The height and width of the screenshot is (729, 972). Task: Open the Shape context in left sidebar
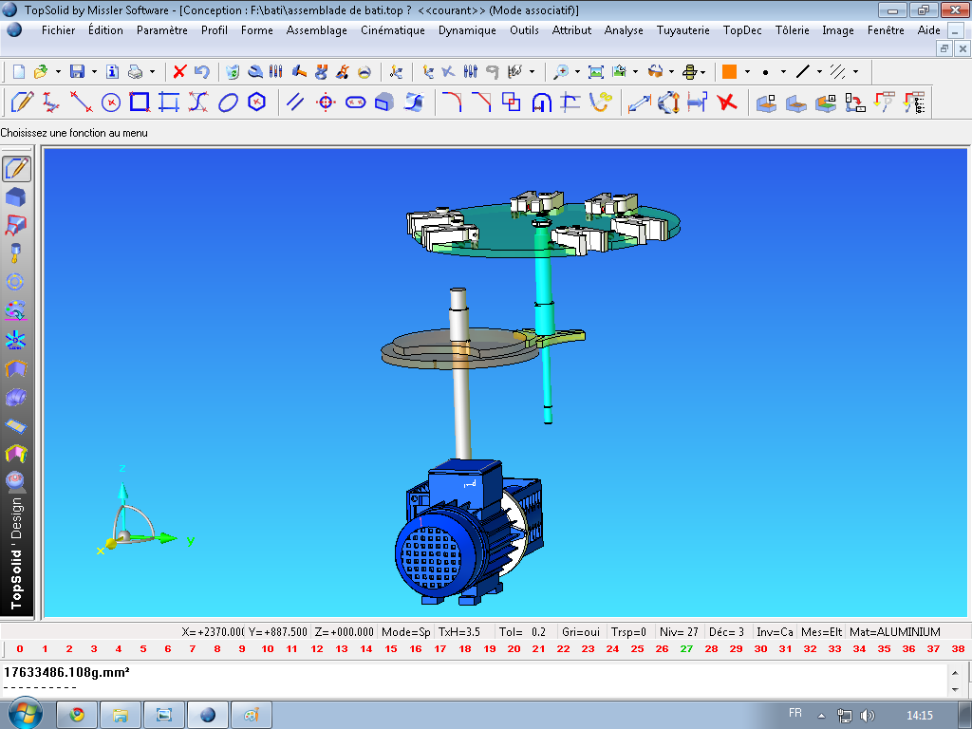pos(16,197)
